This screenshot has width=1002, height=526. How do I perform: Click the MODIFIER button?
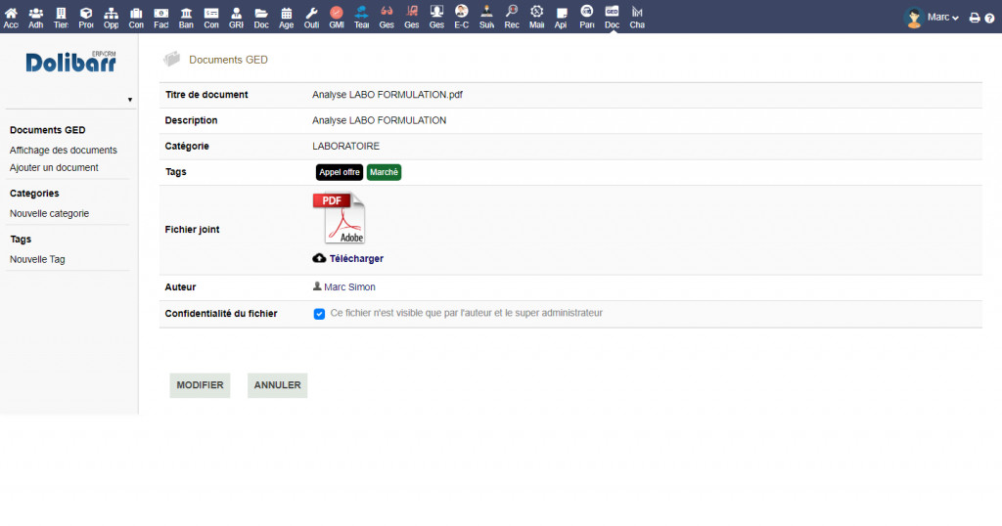click(x=200, y=385)
